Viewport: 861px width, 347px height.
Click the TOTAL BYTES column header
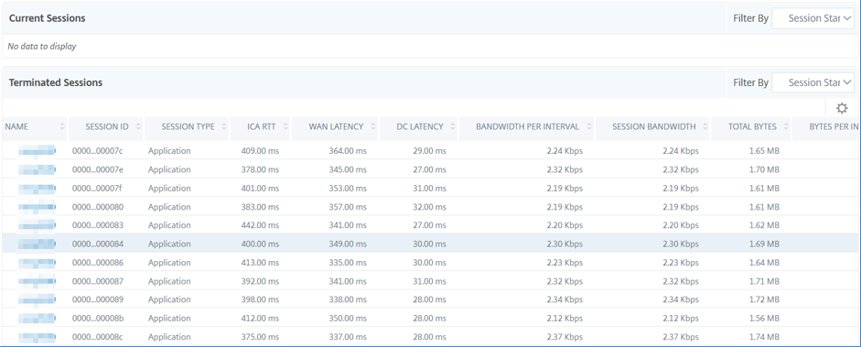(x=752, y=127)
